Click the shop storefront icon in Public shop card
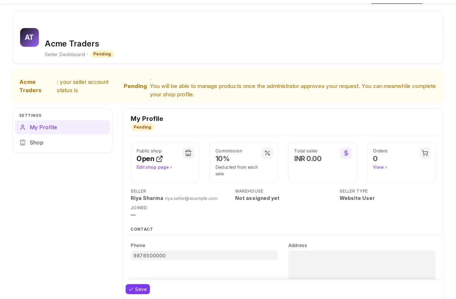Image resolution: width=456 pixels, height=299 pixels. [x=188, y=153]
